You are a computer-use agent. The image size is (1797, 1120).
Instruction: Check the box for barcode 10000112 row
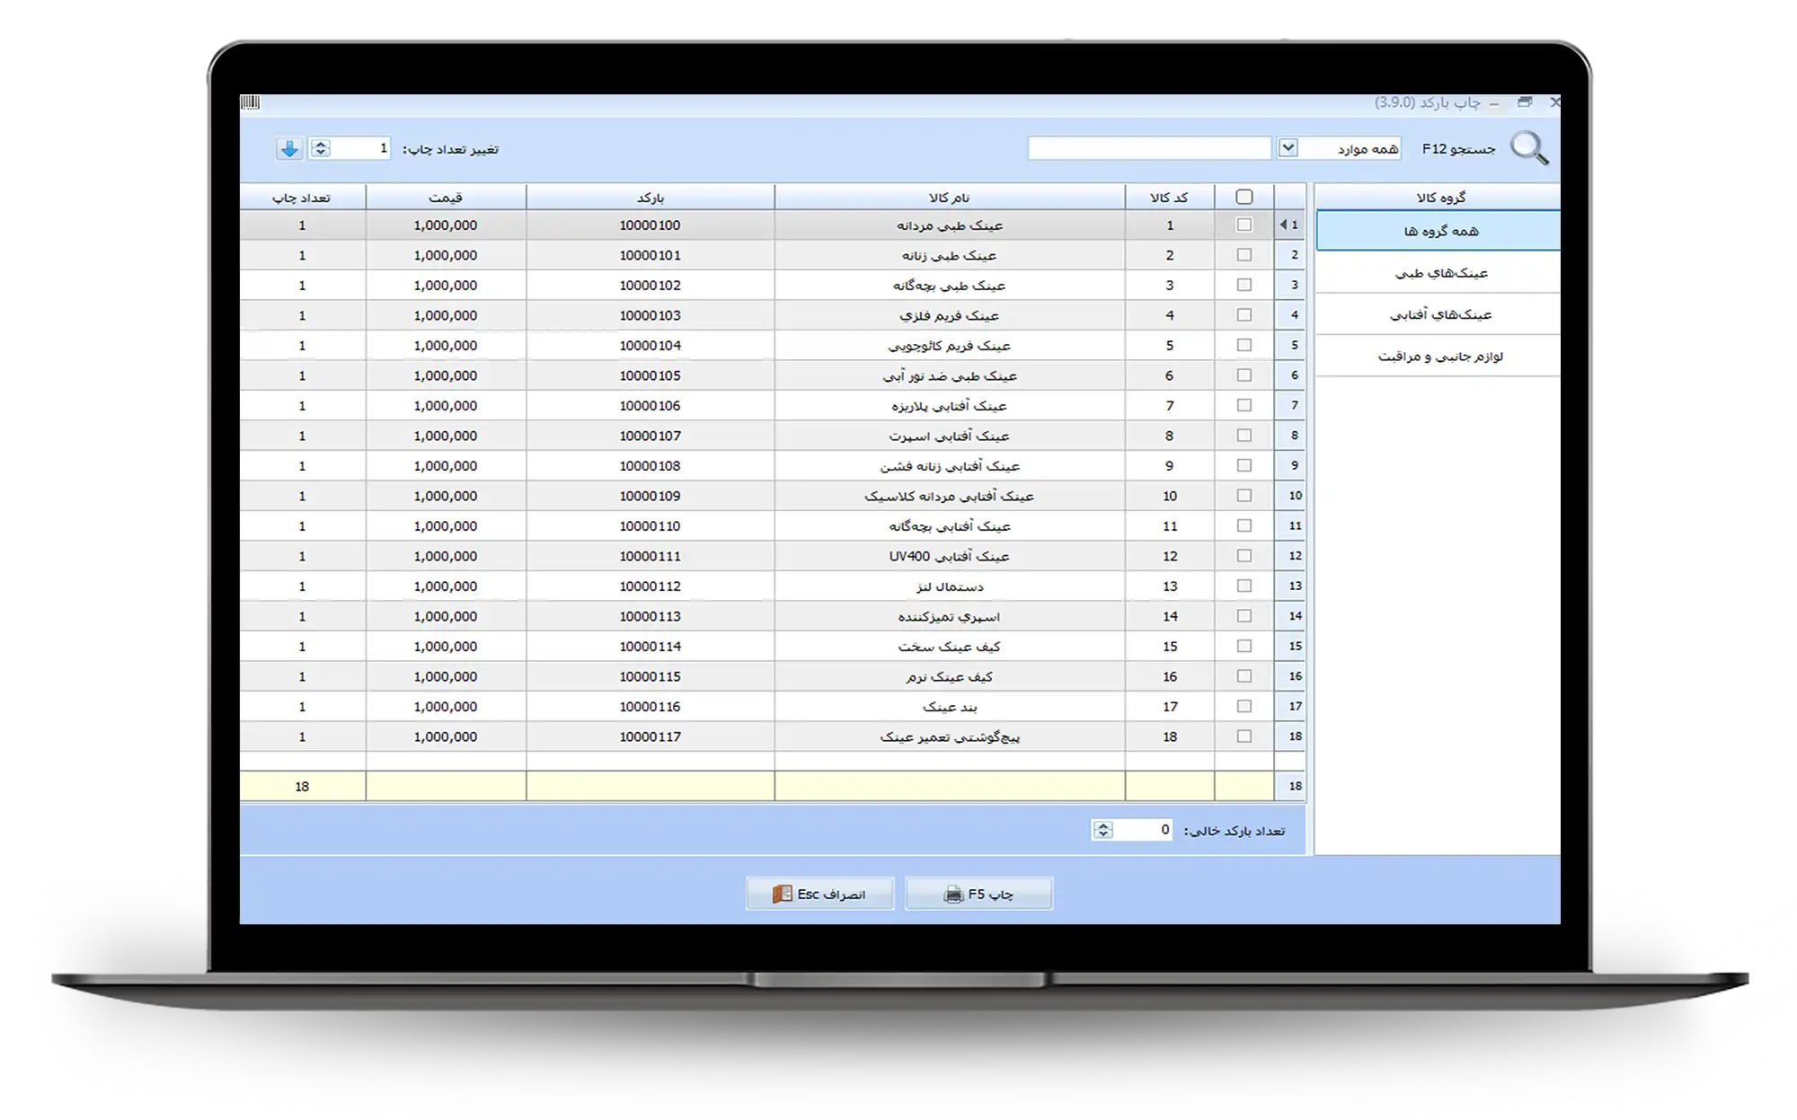1244,586
